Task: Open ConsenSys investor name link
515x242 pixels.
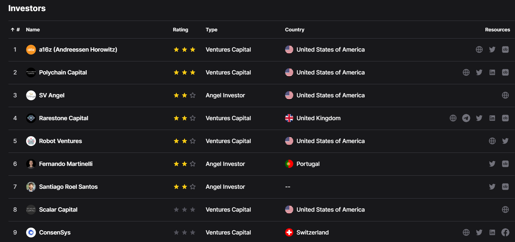Action: tap(55, 233)
